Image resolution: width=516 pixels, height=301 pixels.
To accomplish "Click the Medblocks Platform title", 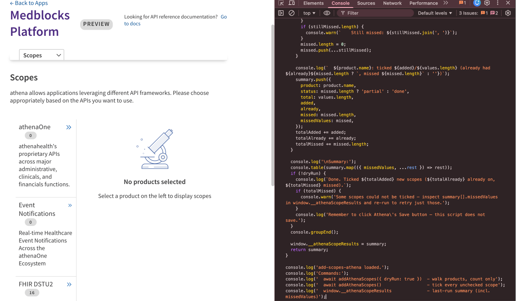I will pos(40,23).
